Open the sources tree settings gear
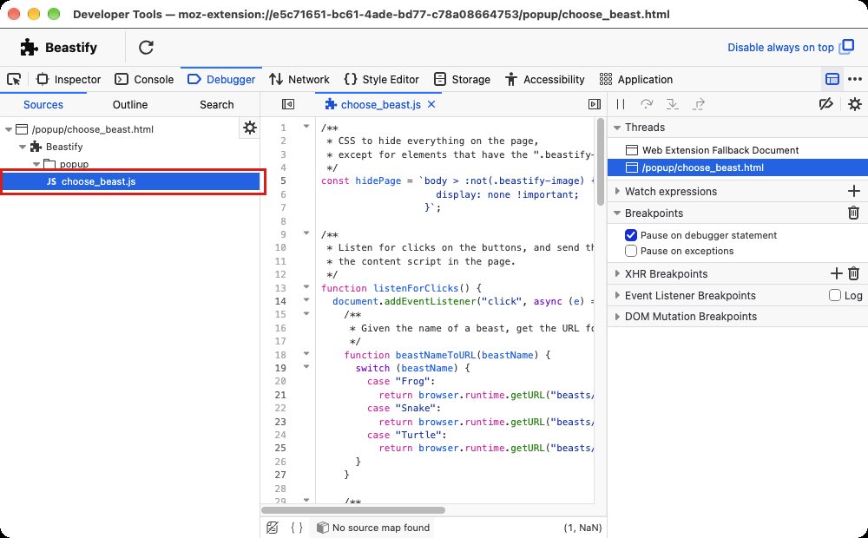868x538 pixels. (250, 128)
